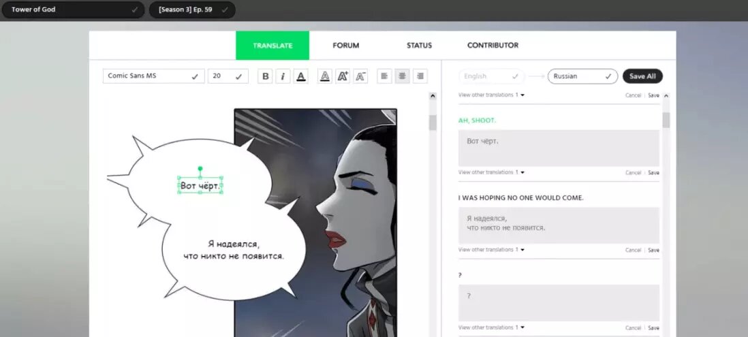Screen dimensions: 748x337
Task: Click the canvas scrollbar up arrow
Action: 433,96
